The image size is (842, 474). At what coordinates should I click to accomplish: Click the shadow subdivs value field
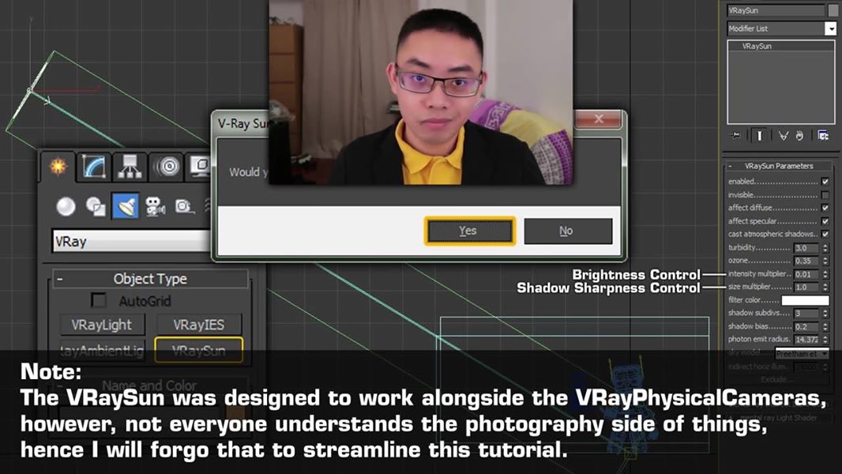(x=806, y=314)
